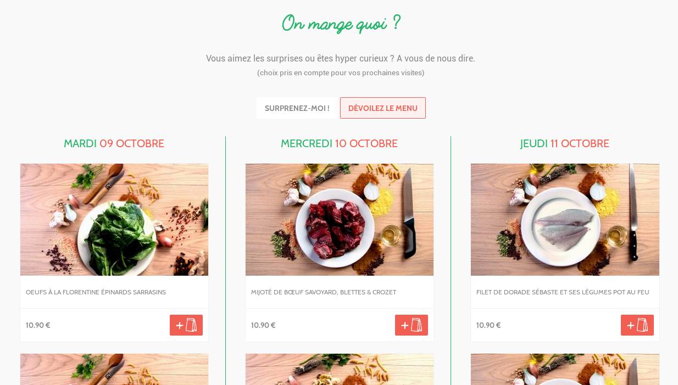Select the Surprenez-moi option
Image resolution: width=678 pixels, height=385 pixels.
[297, 108]
